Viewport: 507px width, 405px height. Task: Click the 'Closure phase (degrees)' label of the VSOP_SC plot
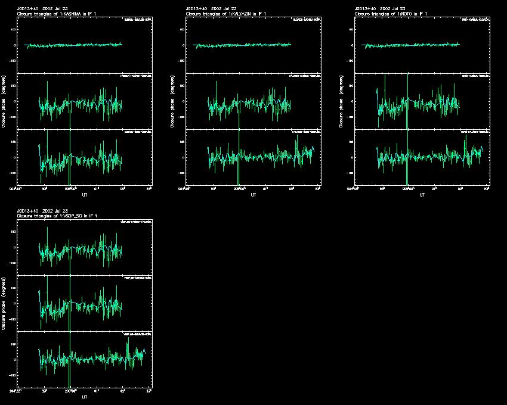pos(4,304)
